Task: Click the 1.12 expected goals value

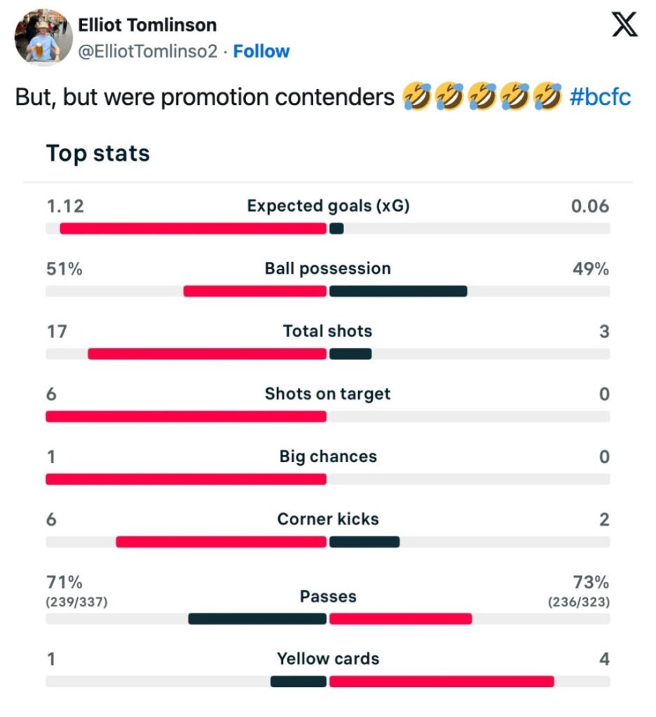Action: 65,206
